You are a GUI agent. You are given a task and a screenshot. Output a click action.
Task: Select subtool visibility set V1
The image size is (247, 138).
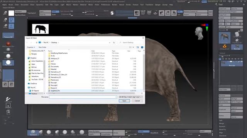pos(220,59)
